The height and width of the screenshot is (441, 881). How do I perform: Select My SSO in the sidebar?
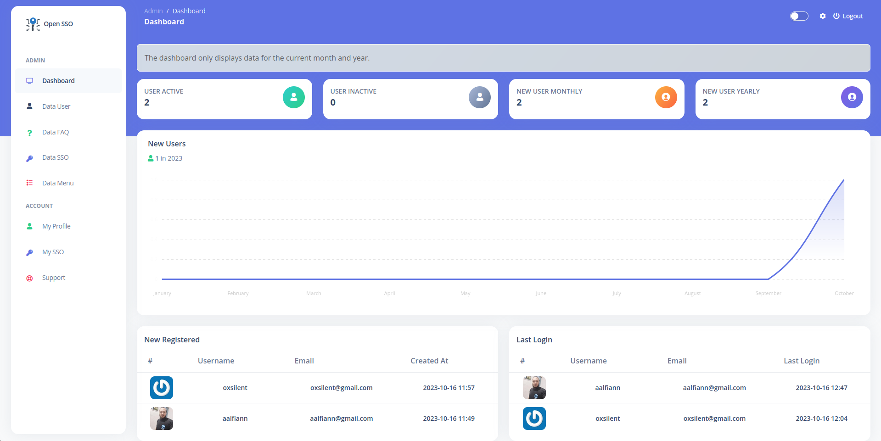tap(53, 252)
